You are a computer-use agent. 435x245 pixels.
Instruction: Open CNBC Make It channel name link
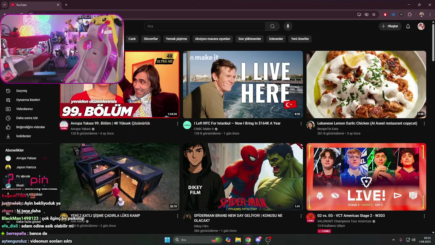[204, 129]
